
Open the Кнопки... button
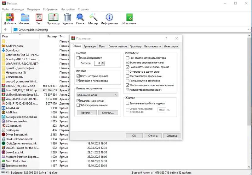[x=108, y=113]
